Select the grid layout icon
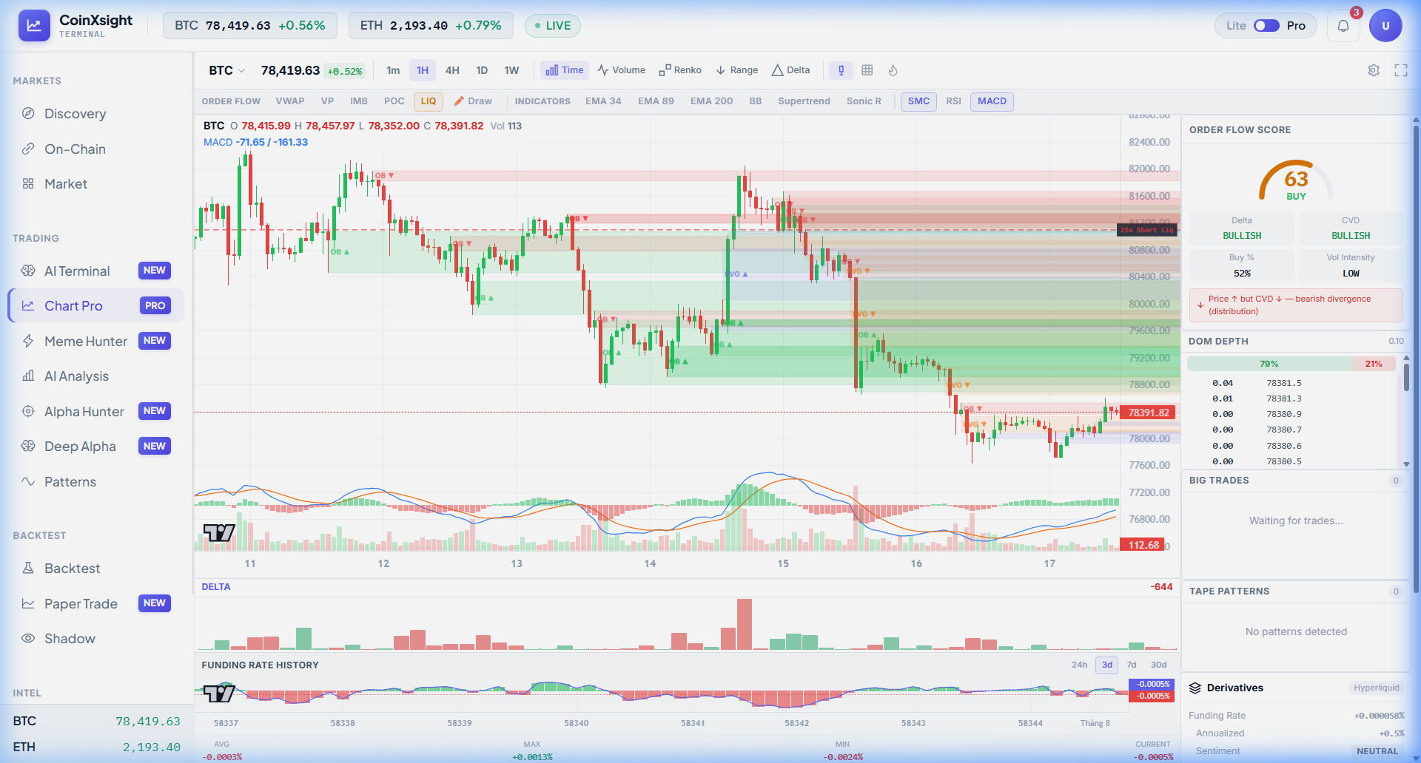Viewport: 1421px width, 763px height. (867, 70)
